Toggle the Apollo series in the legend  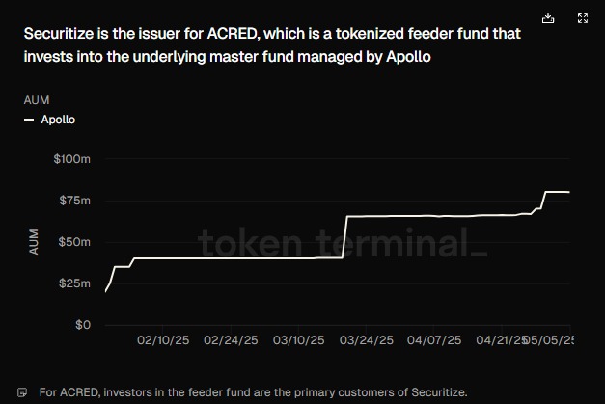(58, 120)
